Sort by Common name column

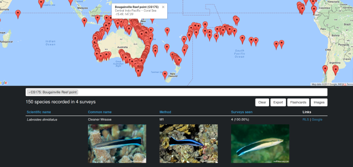[x=100, y=112]
